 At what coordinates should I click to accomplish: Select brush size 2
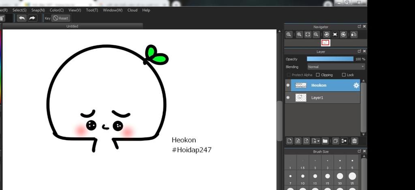315,162
